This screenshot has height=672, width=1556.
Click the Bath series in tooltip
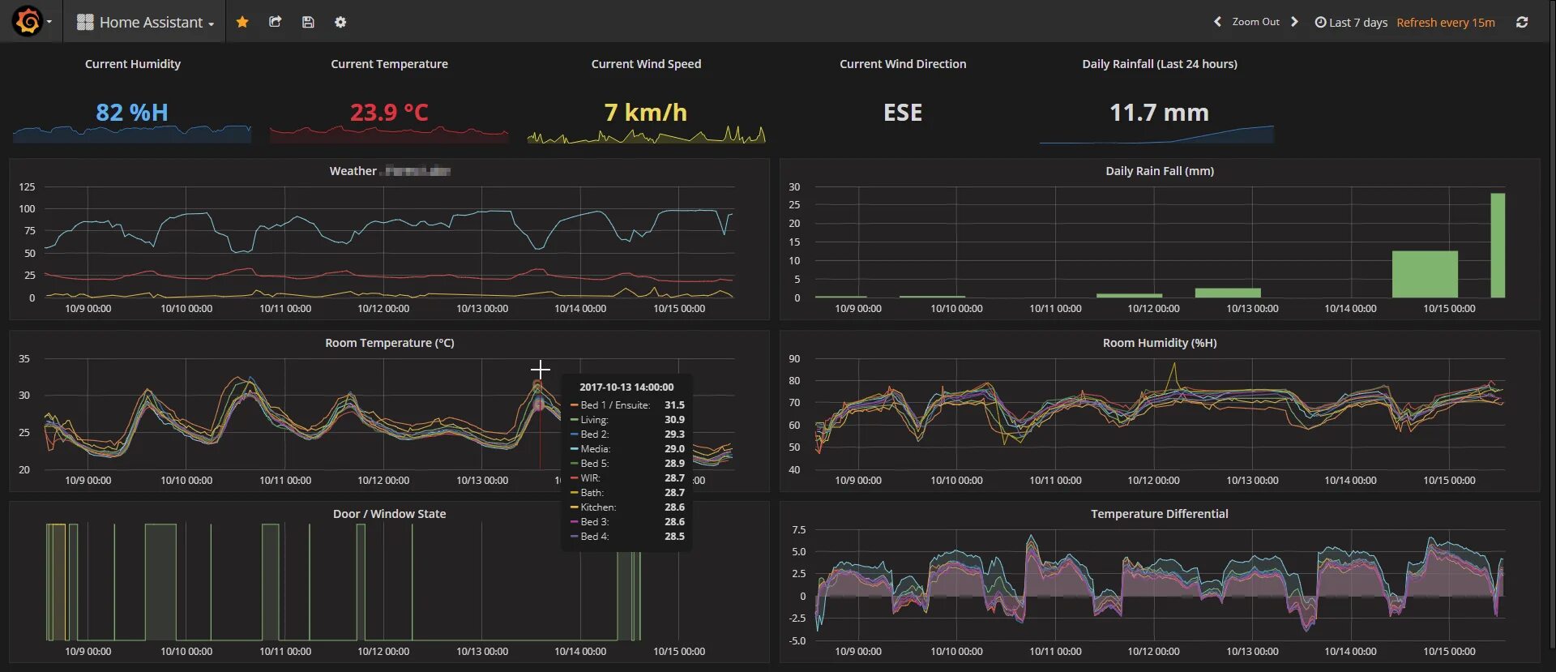627,493
